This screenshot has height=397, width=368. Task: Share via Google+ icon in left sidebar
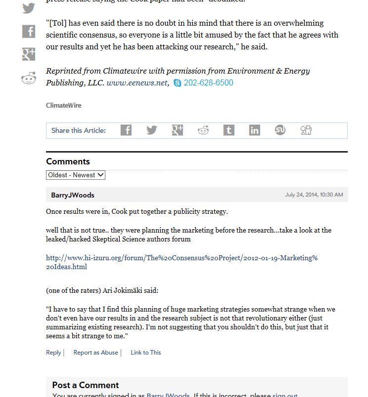pyautogui.click(x=29, y=54)
